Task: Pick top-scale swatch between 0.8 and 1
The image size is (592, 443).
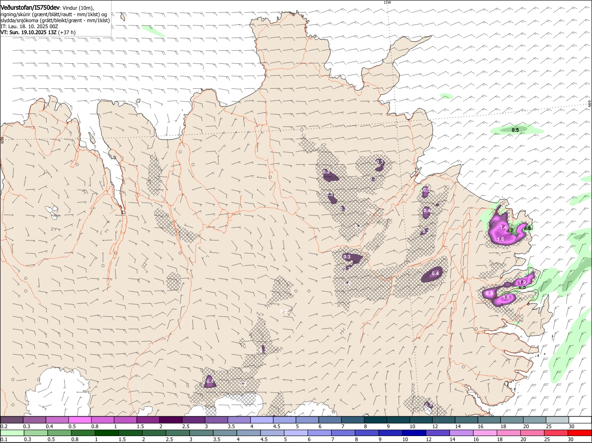Action: (103, 419)
